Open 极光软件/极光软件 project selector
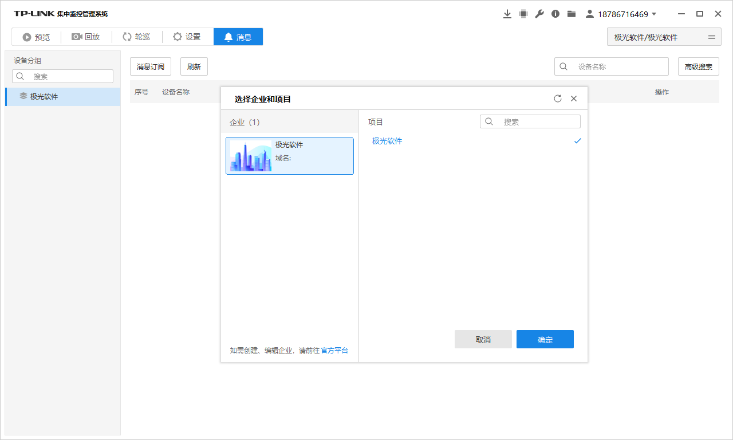Screen dimensions: 733x440 (664, 37)
